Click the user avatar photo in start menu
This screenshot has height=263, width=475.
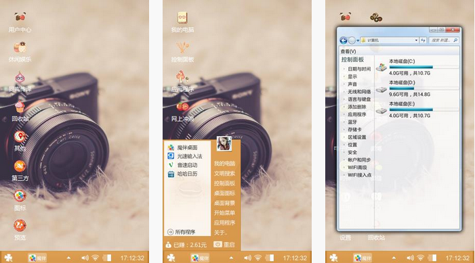point(224,143)
